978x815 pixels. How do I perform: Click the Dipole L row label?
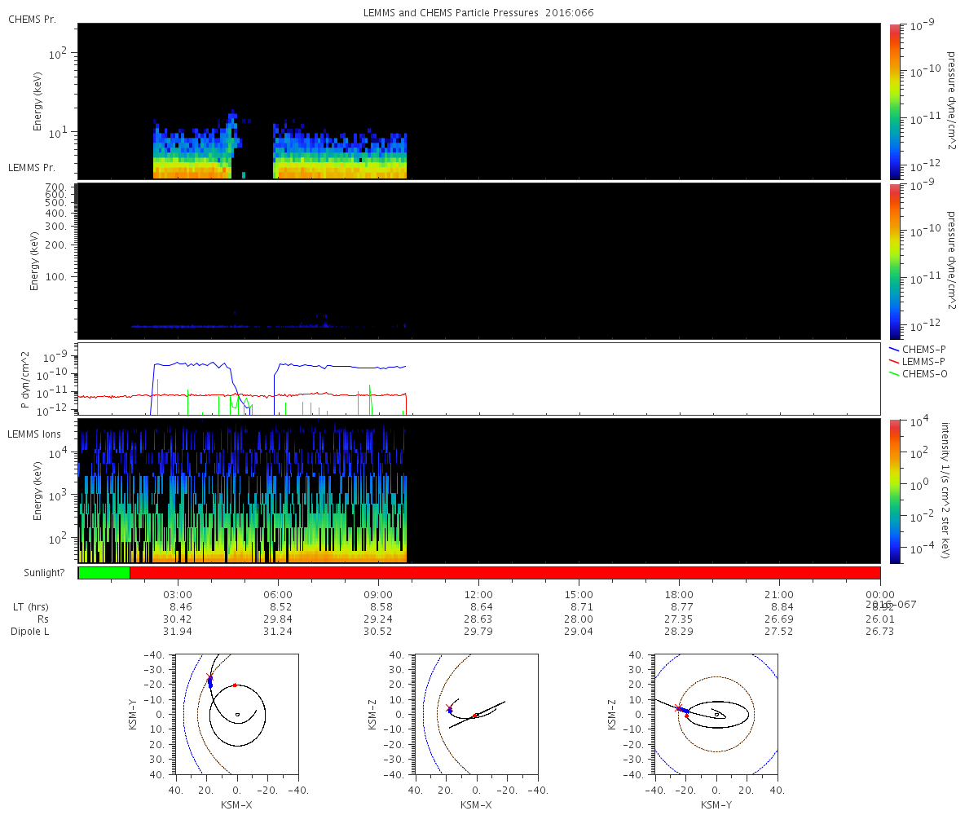[29, 632]
